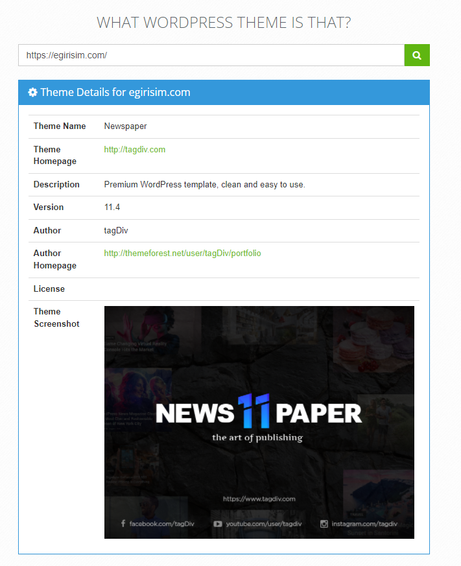
Task: Open the http://tagdiv.com theme homepage link
Action: 135,149
